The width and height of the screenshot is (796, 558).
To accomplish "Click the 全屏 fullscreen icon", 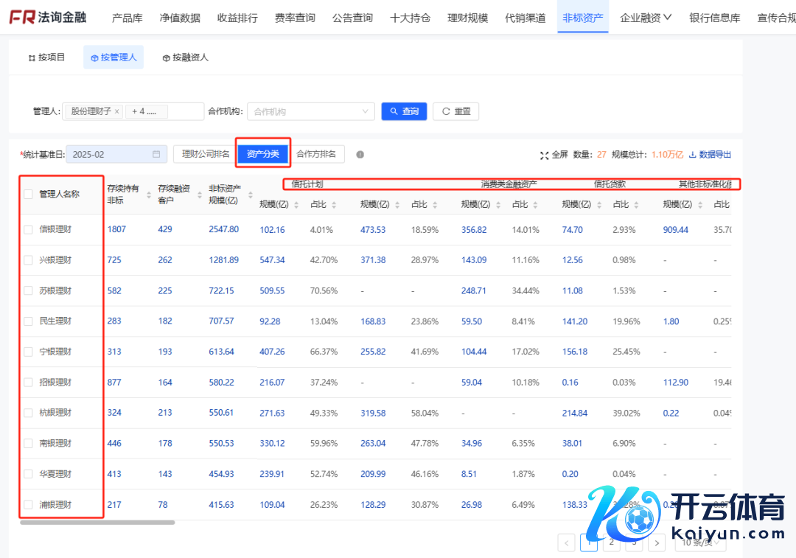I will (x=545, y=155).
